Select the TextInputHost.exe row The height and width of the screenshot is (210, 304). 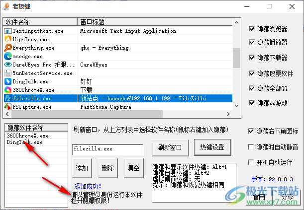(118, 31)
